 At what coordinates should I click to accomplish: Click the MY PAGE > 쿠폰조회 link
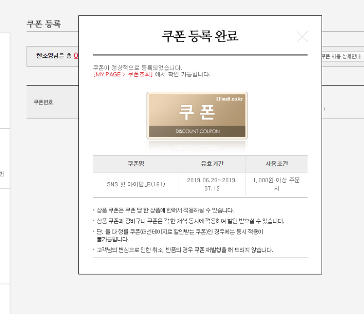click(x=123, y=75)
